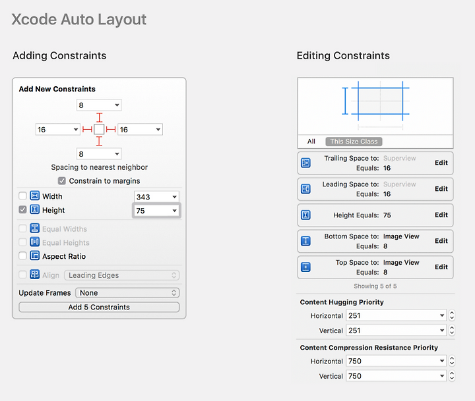
Task: Click the top spacing value field
Action: 99,105
